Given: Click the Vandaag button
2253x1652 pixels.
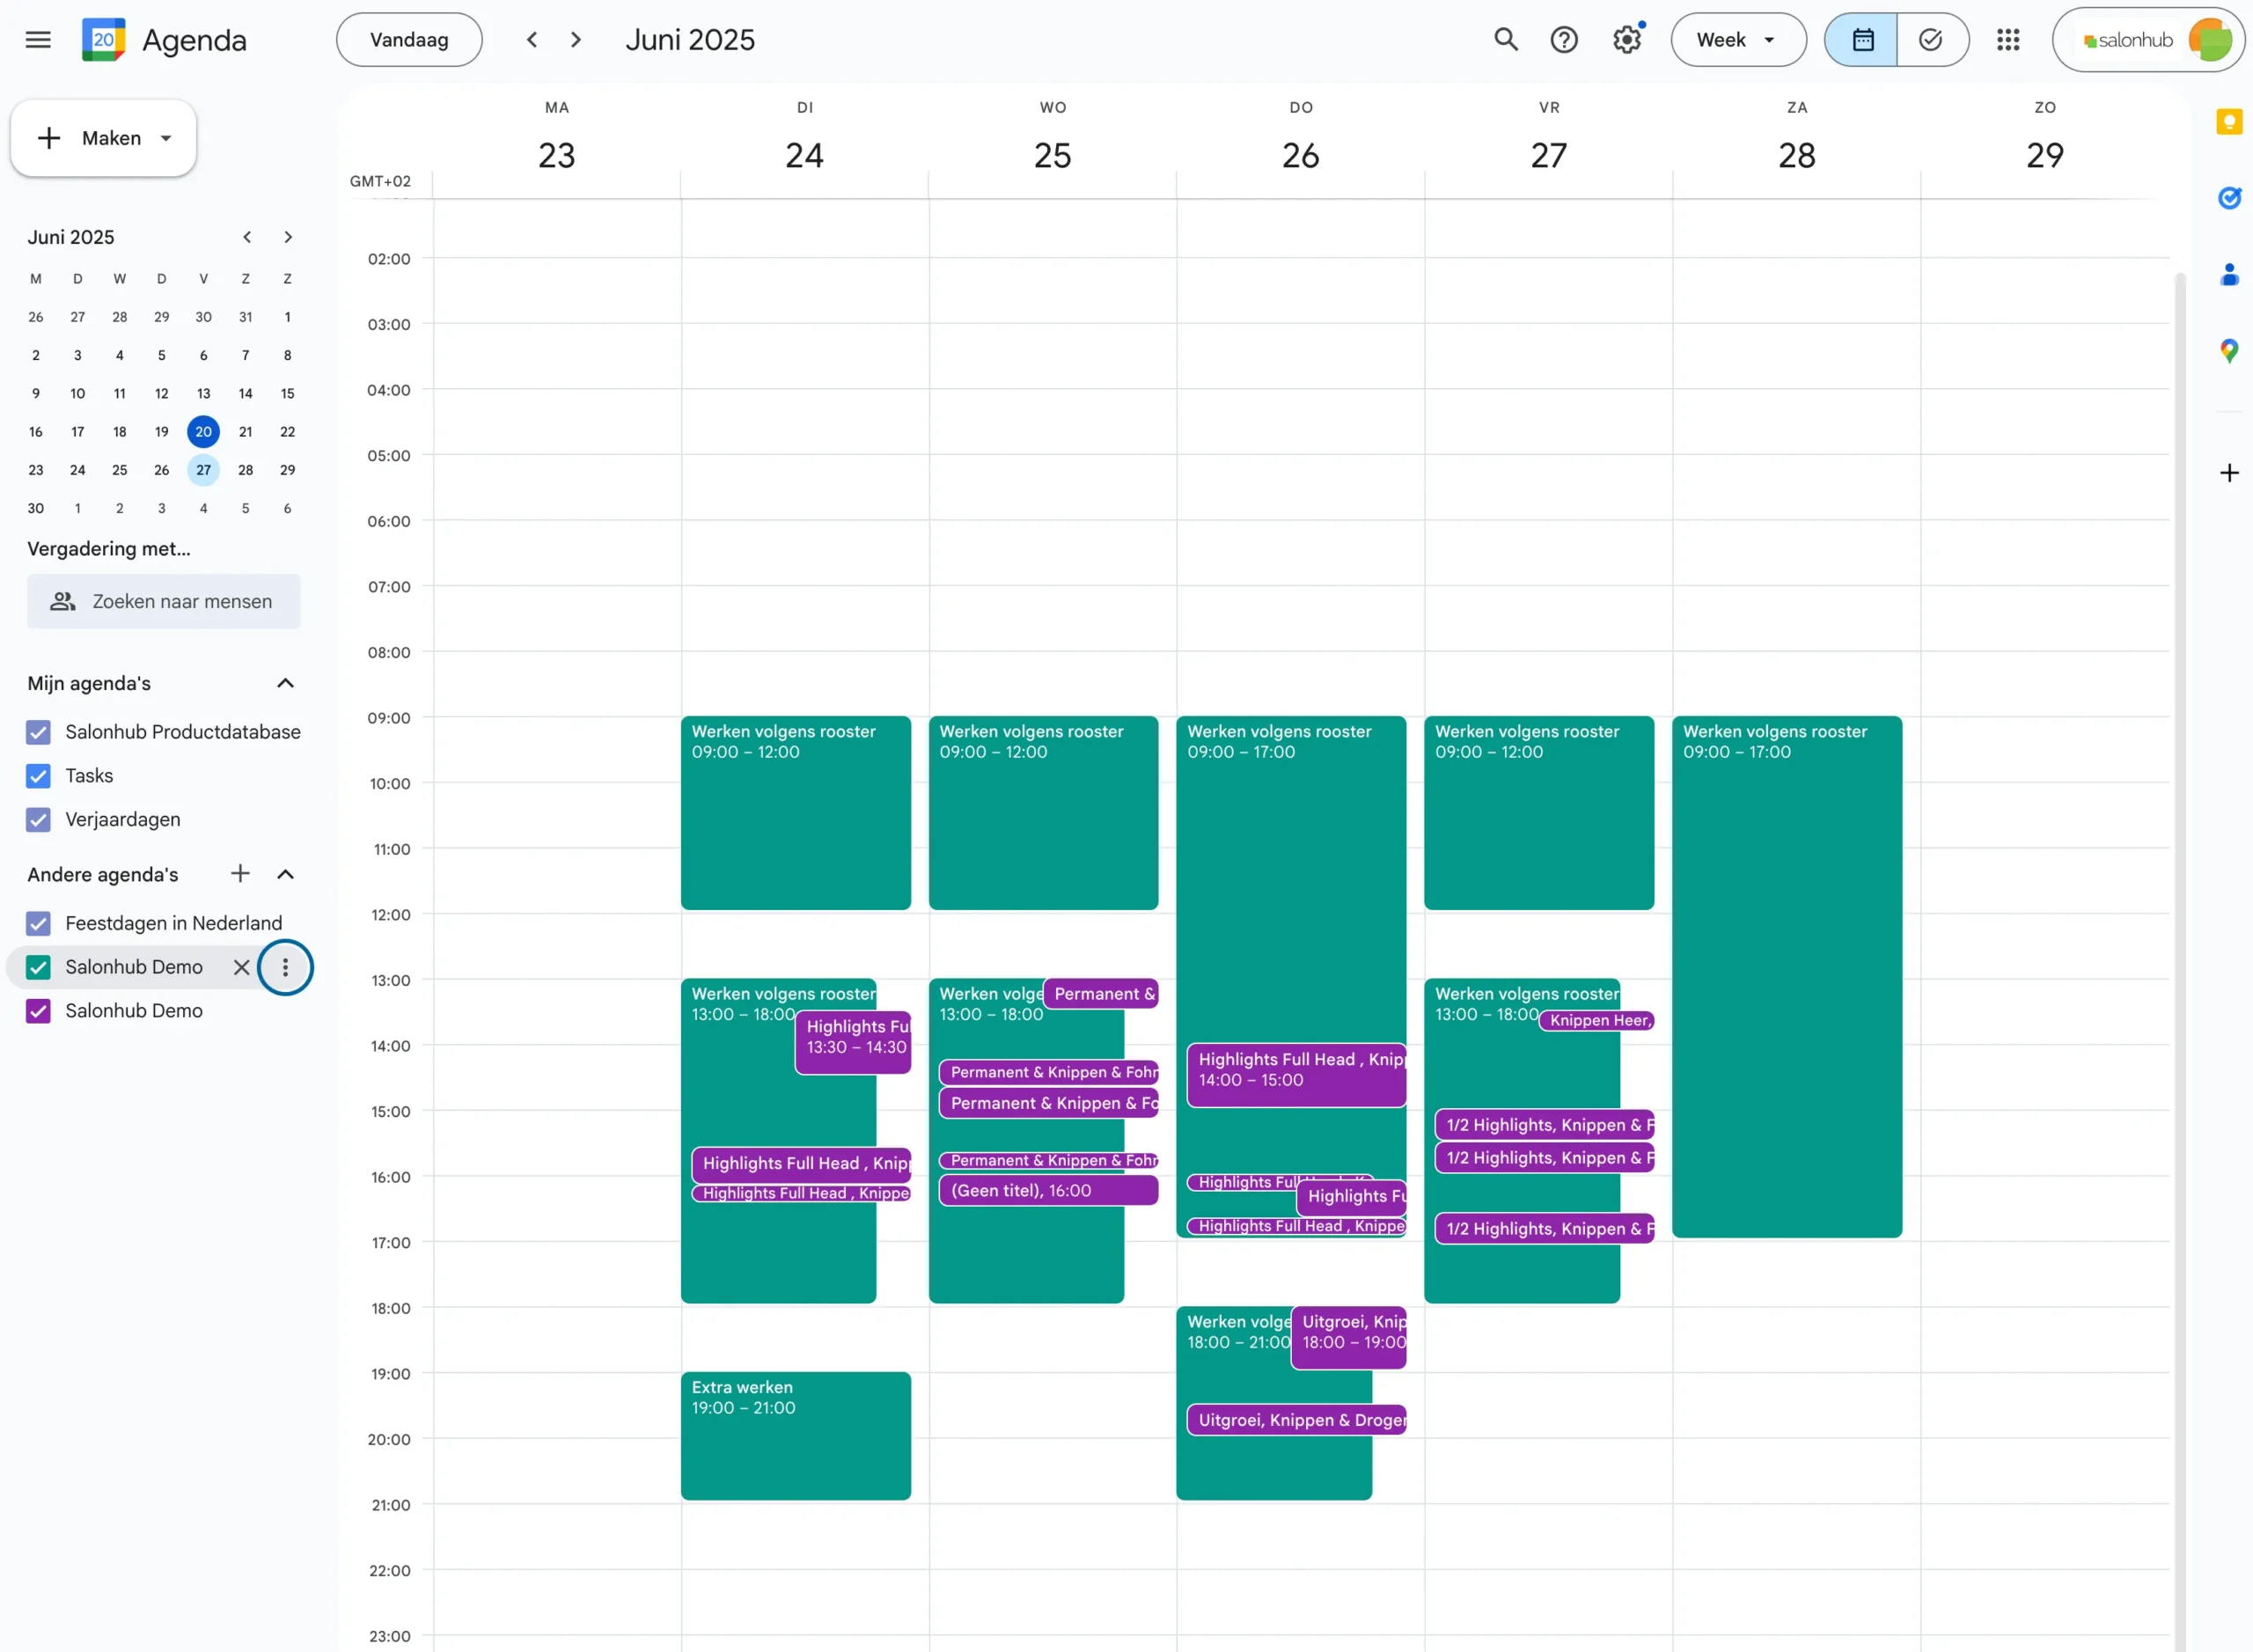Looking at the screenshot, I should click(409, 40).
